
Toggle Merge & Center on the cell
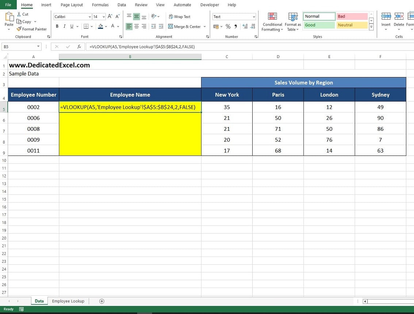click(x=184, y=26)
